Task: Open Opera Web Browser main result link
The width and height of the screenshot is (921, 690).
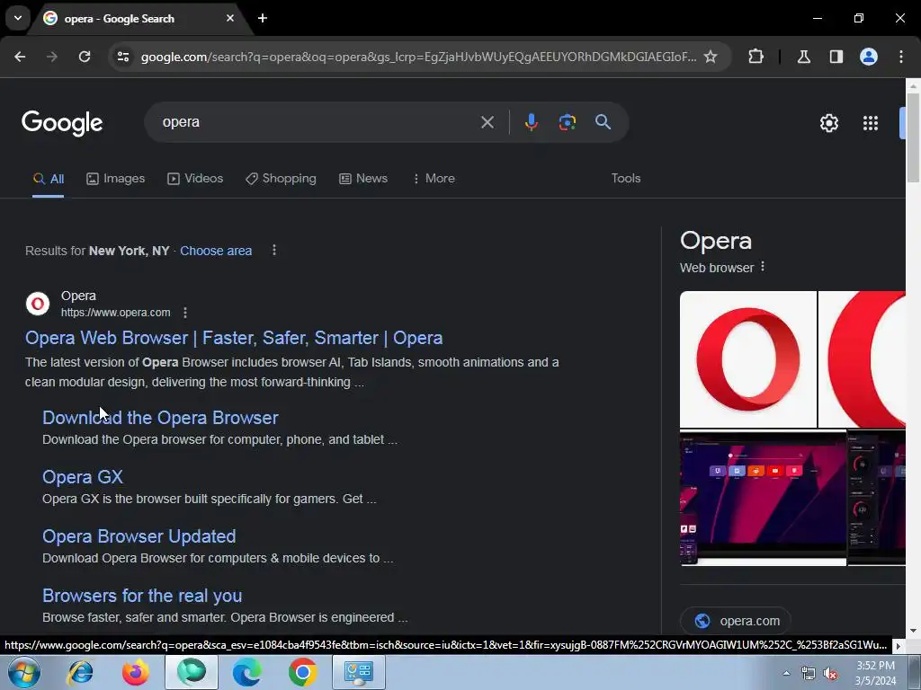Action: [x=234, y=338]
